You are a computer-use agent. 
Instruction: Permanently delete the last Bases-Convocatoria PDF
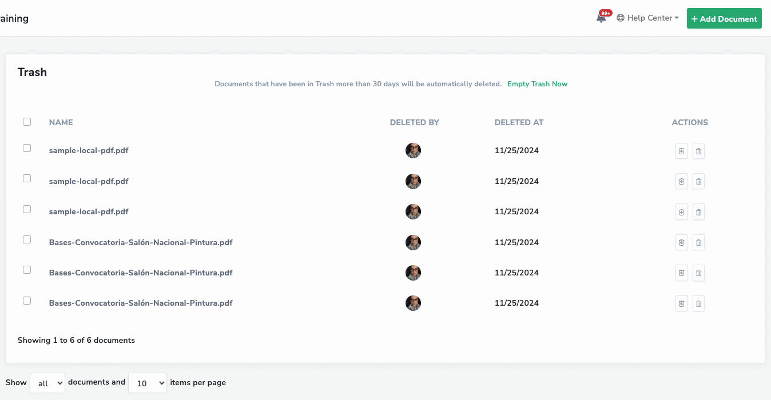tap(698, 303)
